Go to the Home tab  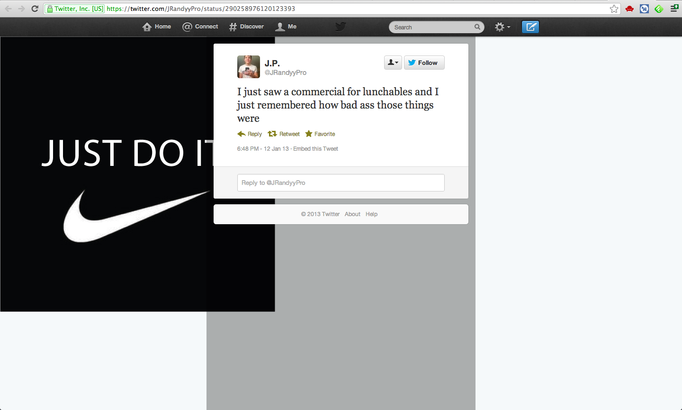tap(157, 27)
